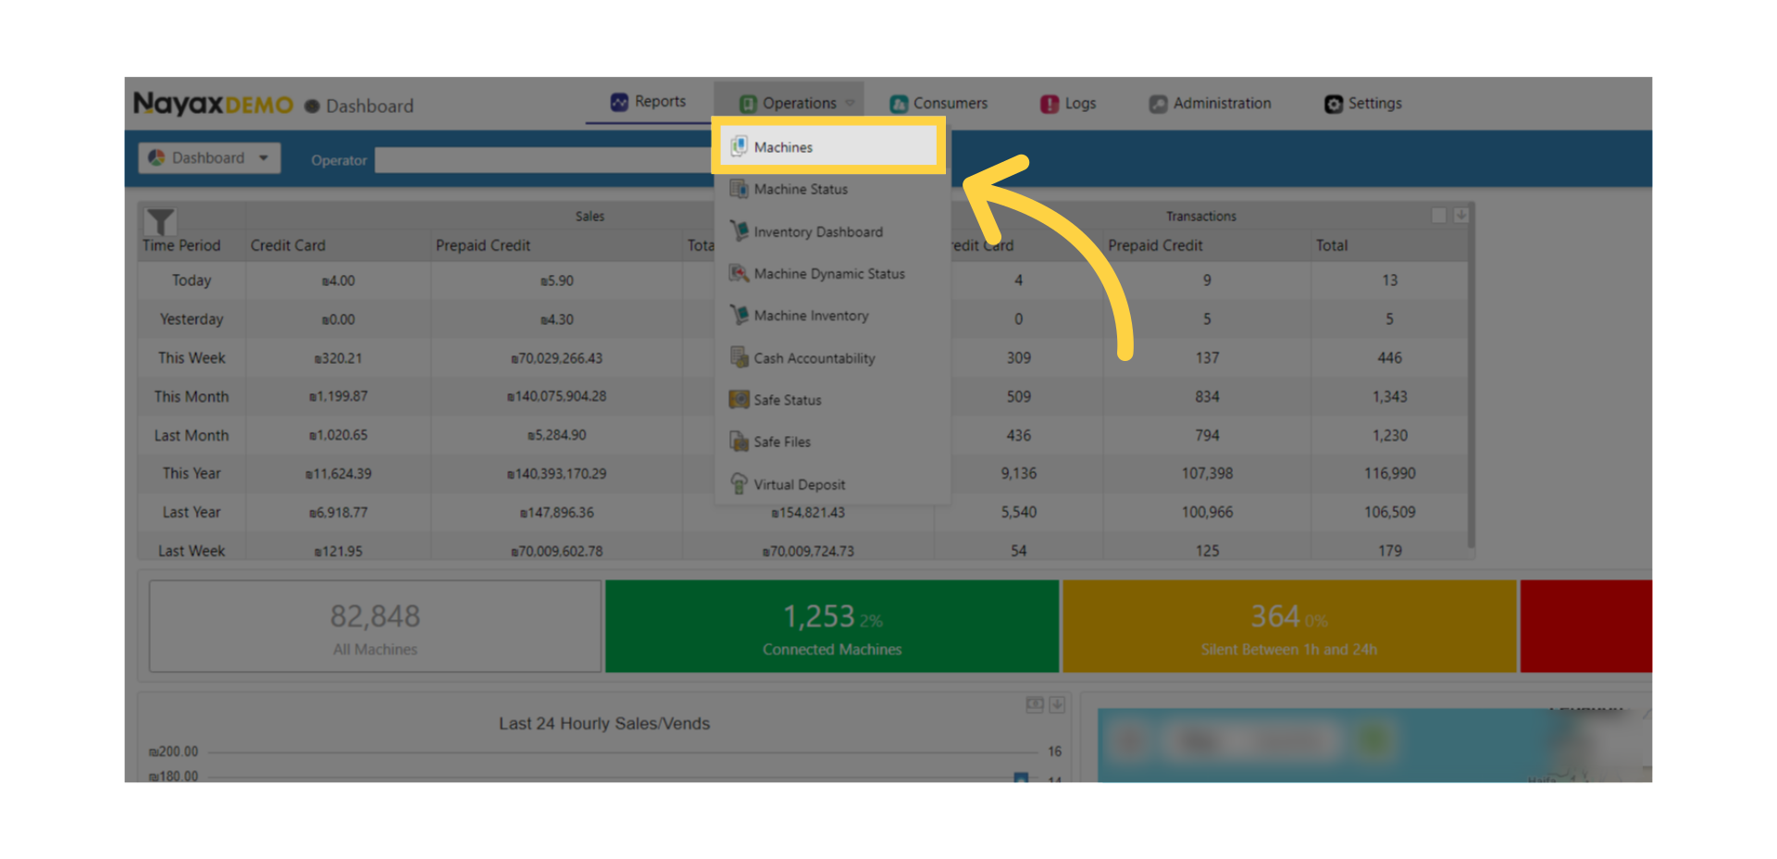The height and width of the screenshot is (859, 1777).
Task: Select the All Machines tile
Action: click(x=375, y=627)
